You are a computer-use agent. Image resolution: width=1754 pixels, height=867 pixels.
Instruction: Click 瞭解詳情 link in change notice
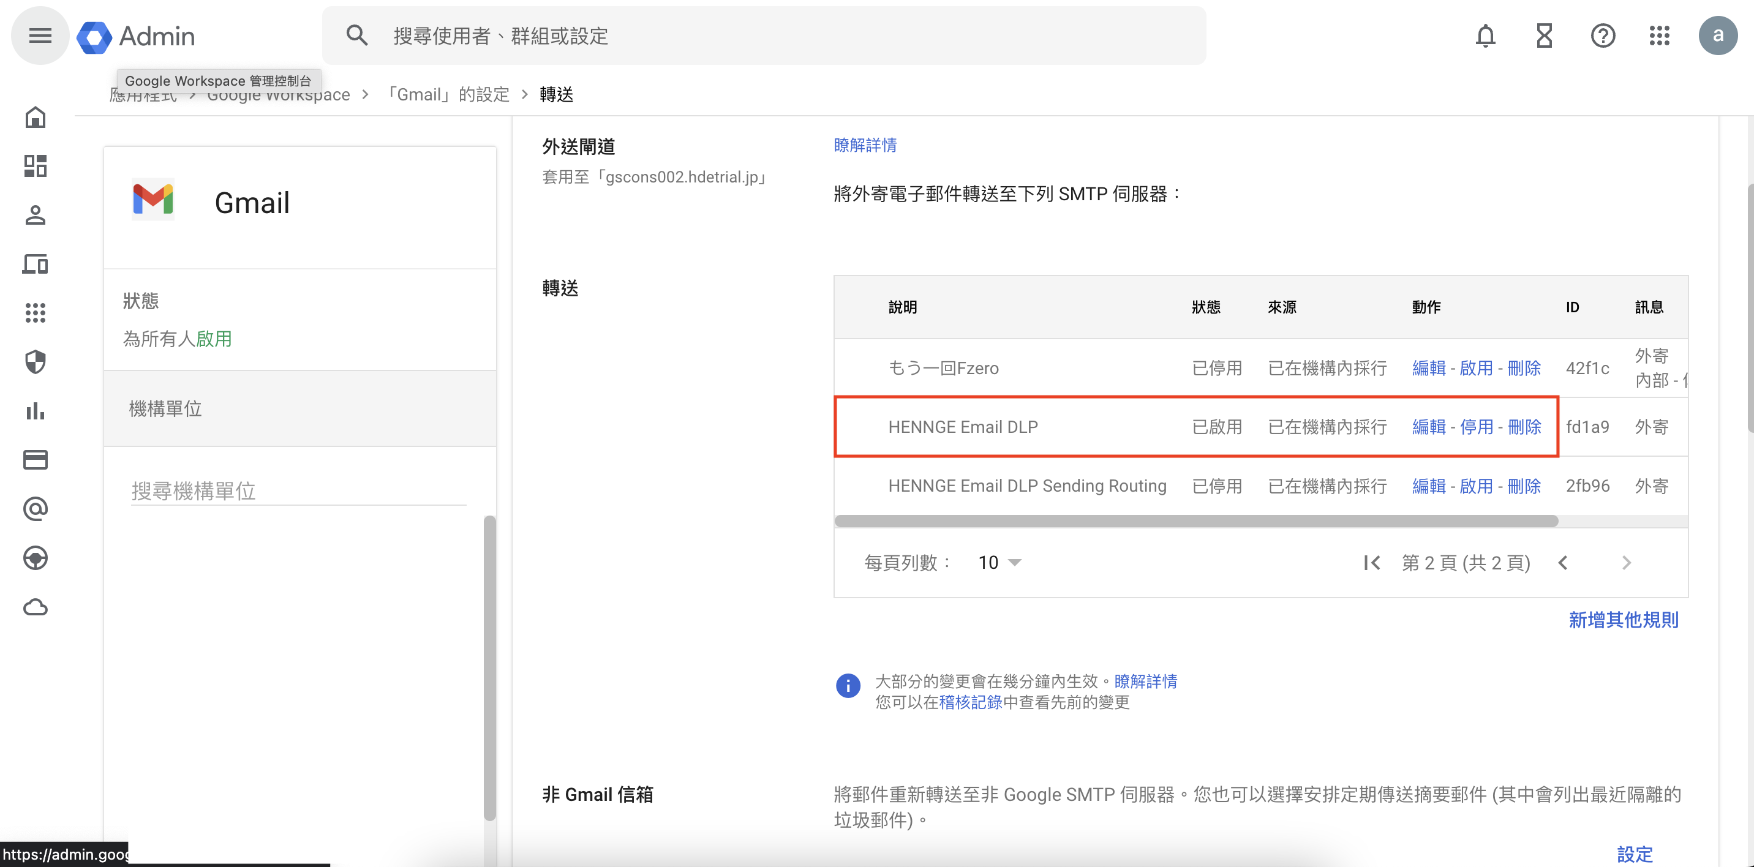tap(1145, 681)
